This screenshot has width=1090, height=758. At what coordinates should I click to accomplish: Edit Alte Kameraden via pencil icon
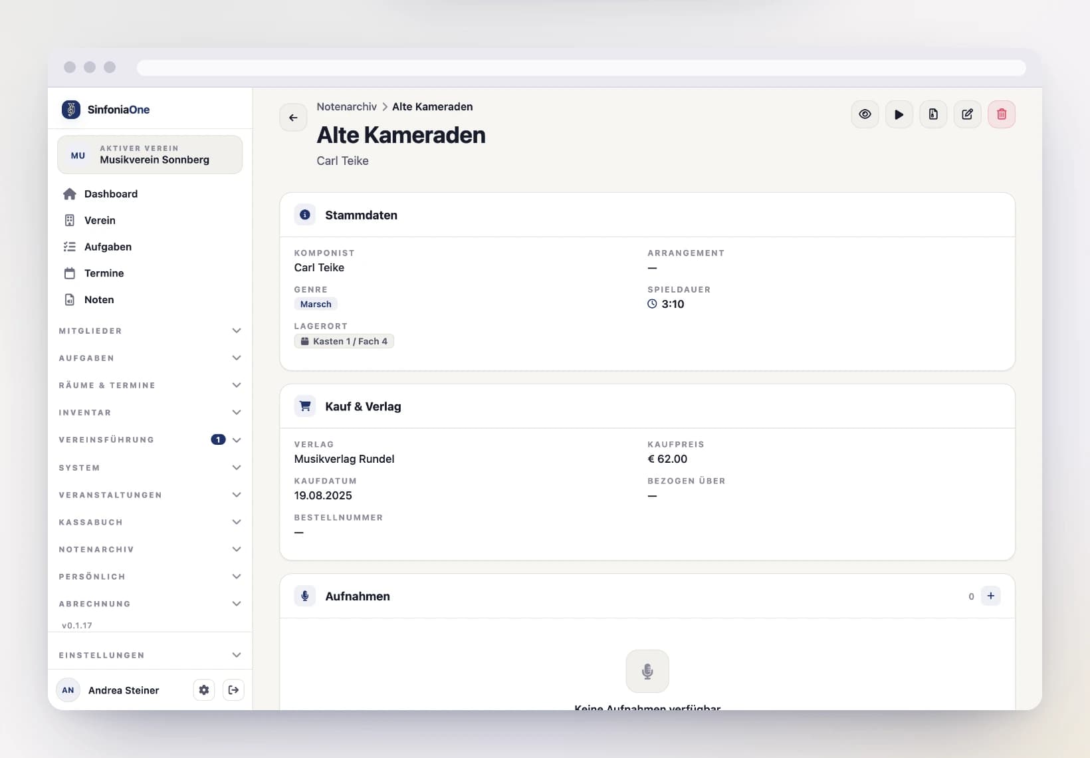(967, 114)
